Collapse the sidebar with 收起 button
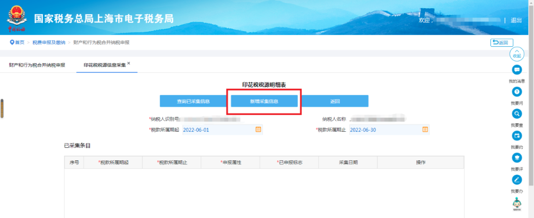 click(x=517, y=54)
